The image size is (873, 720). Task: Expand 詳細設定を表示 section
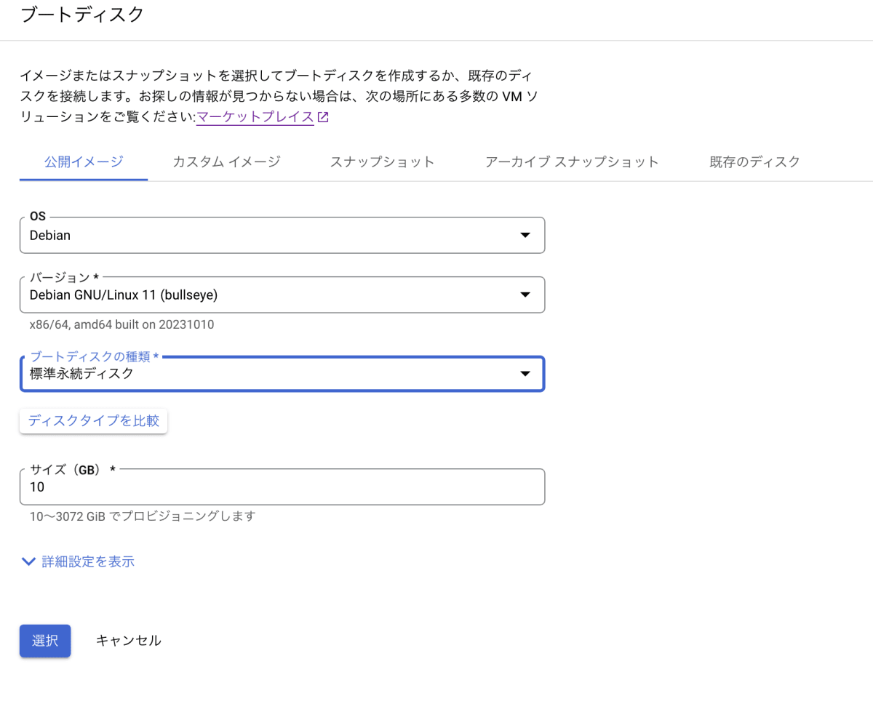(x=78, y=561)
